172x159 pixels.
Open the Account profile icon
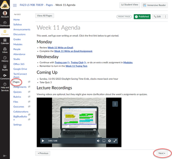5,14
